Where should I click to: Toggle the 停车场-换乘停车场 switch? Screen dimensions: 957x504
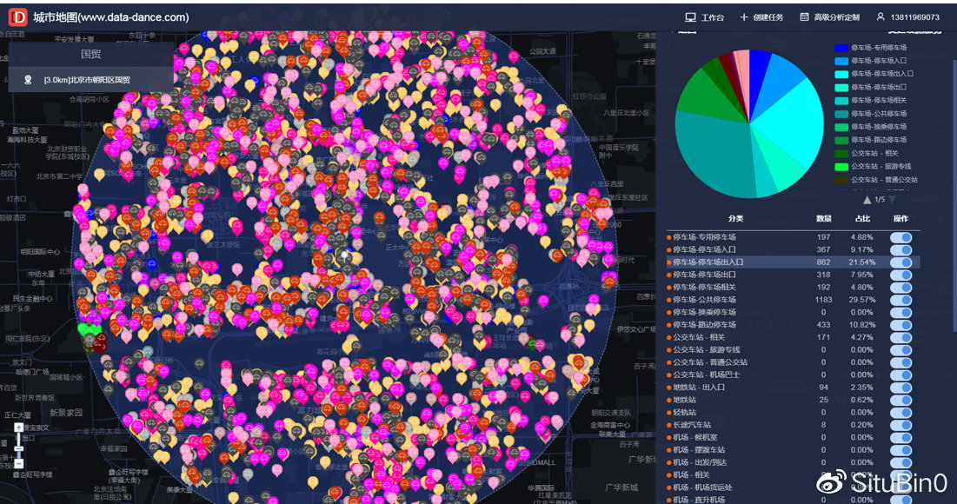click(x=901, y=313)
